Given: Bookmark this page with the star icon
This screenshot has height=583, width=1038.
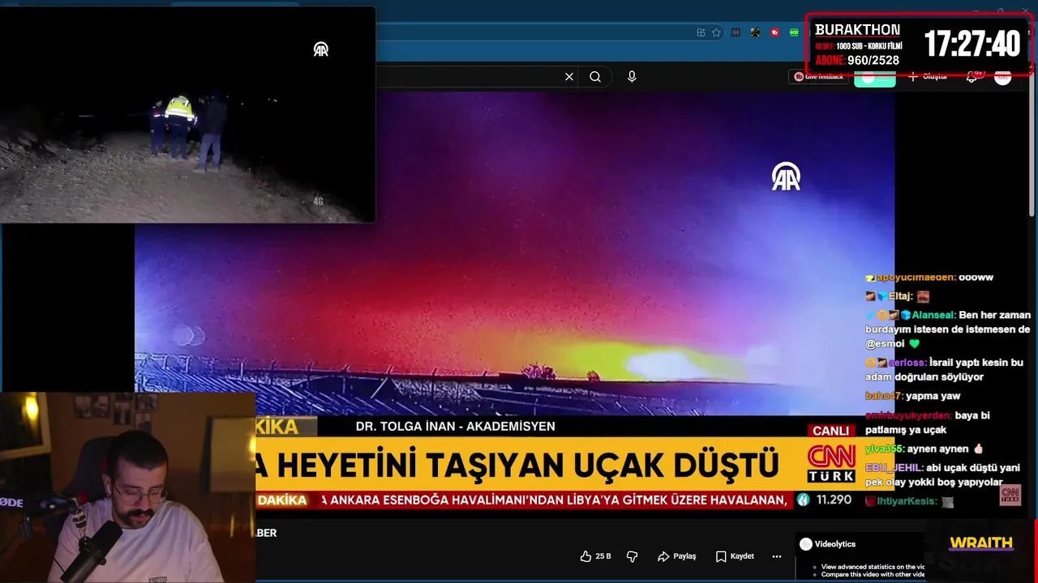Looking at the screenshot, I should click(716, 32).
